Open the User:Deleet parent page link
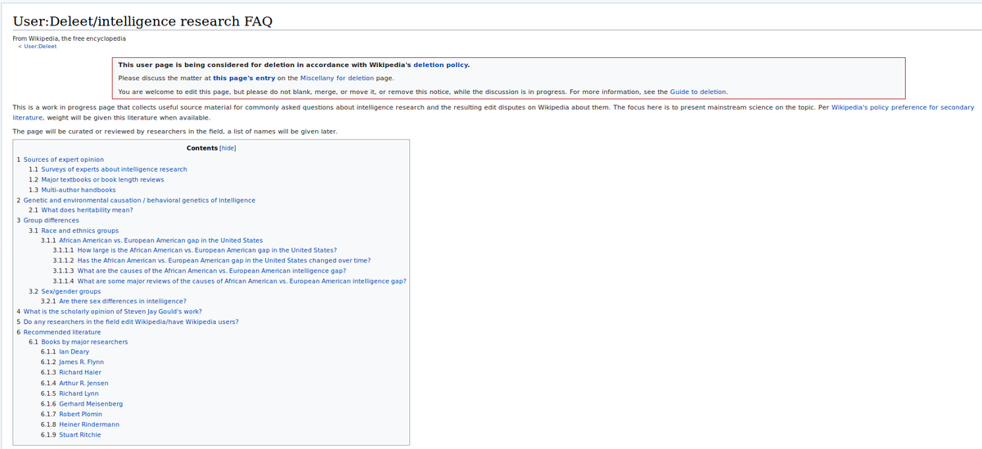 tap(40, 46)
